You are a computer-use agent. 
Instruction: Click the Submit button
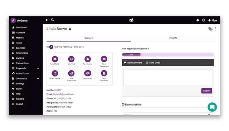pos(207,91)
